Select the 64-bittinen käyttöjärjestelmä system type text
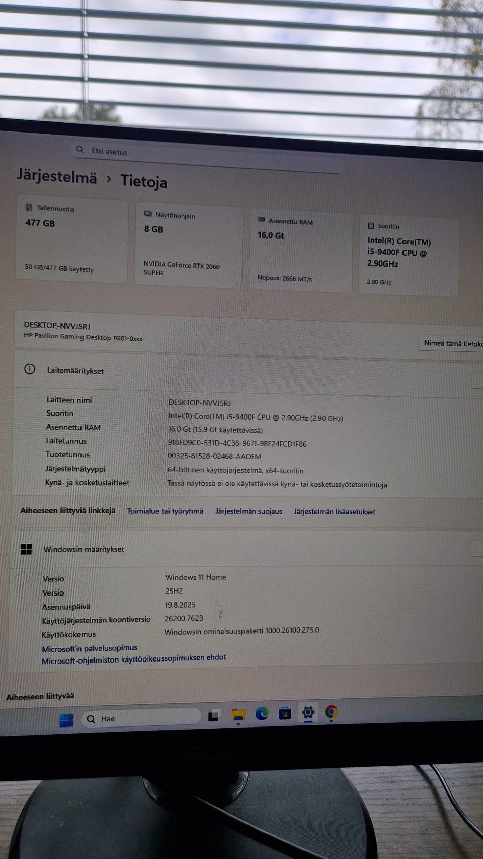The image size is (483, 859). pyautogui.click(x=235, y=470)
